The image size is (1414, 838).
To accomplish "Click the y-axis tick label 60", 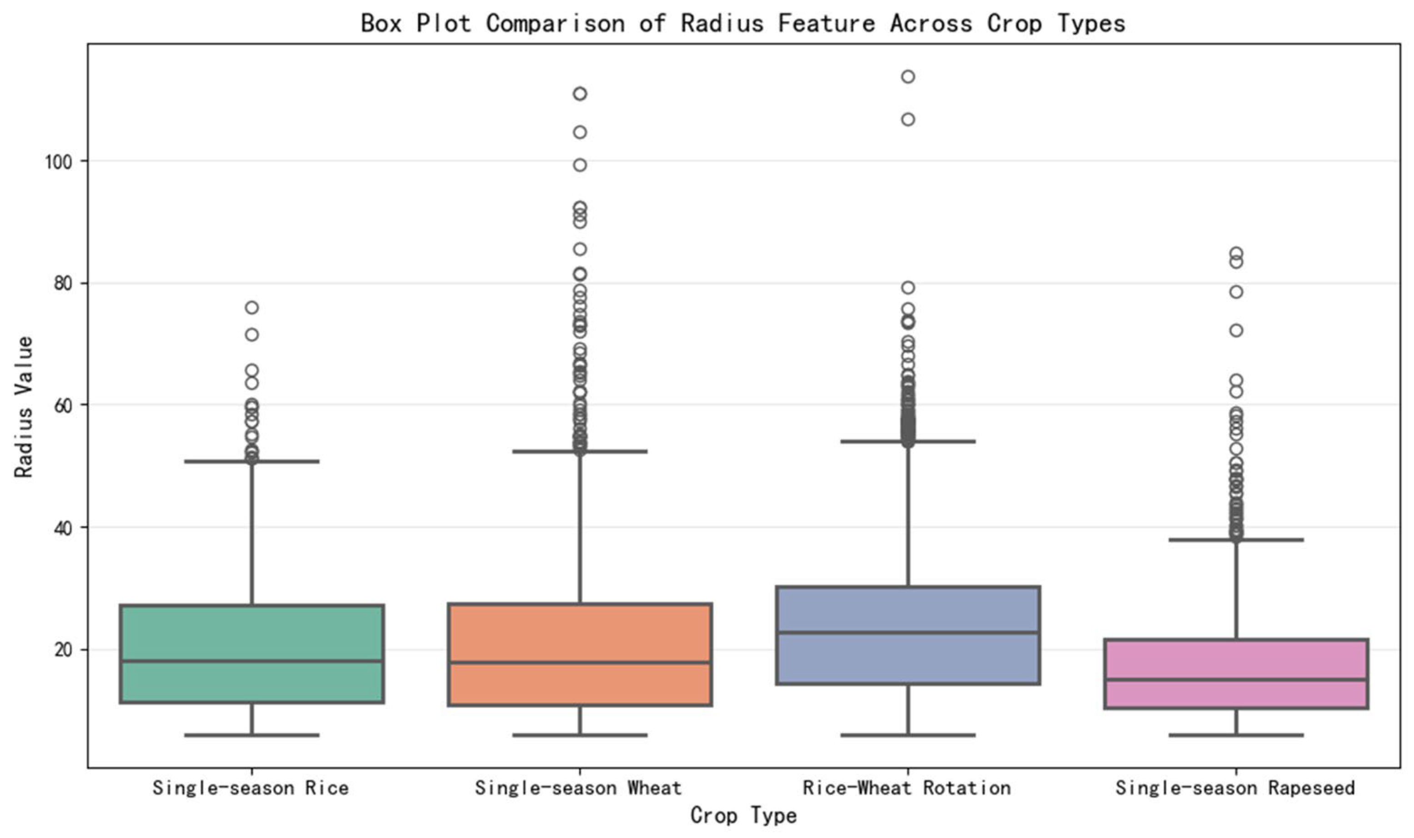I will coord(64,405).
